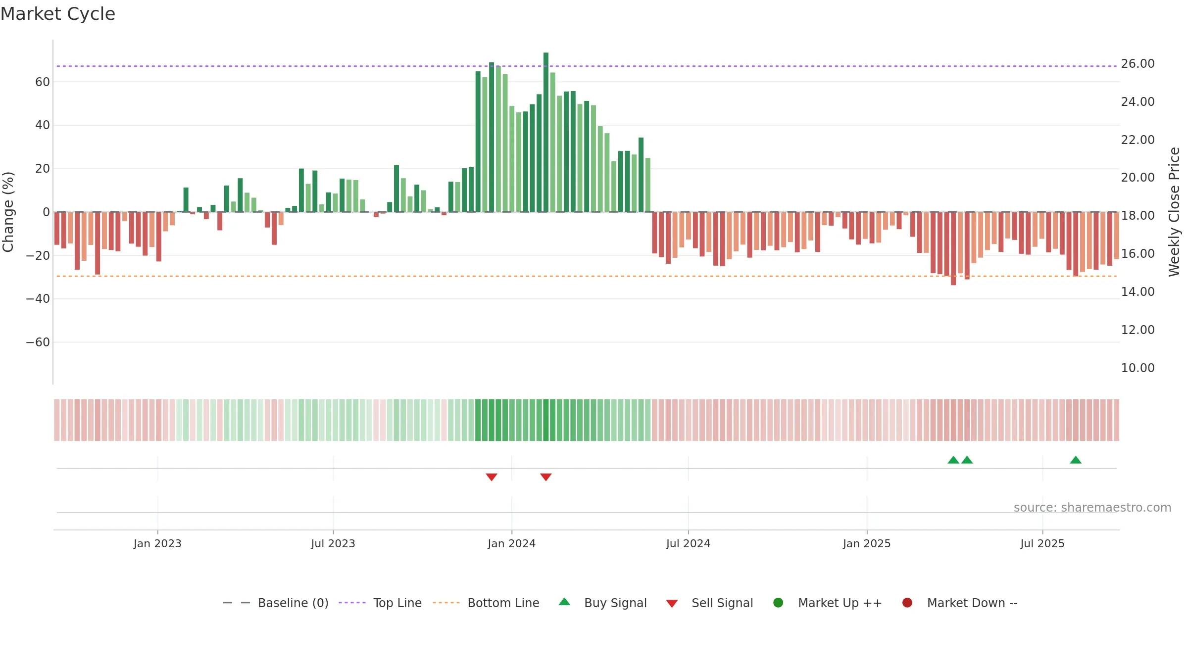
Task: Toggle the Bottom Line legend entry
Action: 486,603
